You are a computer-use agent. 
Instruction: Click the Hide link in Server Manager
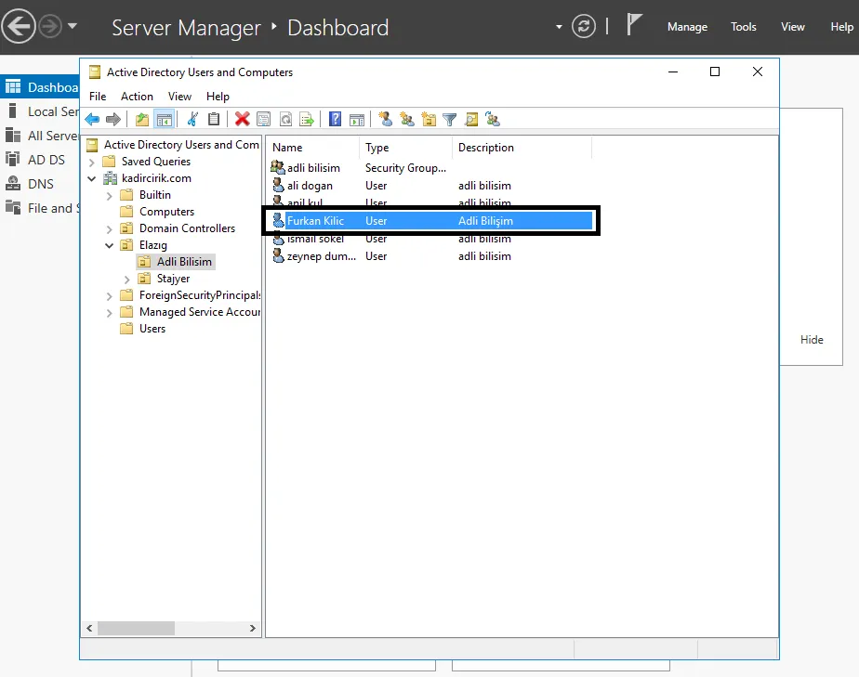pos(812,340)
